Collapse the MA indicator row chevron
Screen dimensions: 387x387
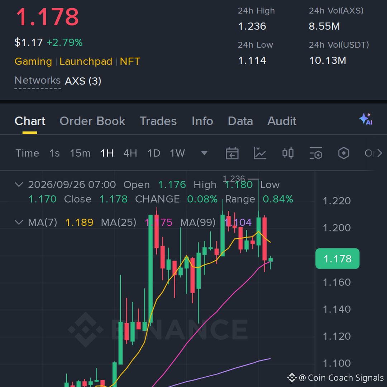click(x=19, y=223)
